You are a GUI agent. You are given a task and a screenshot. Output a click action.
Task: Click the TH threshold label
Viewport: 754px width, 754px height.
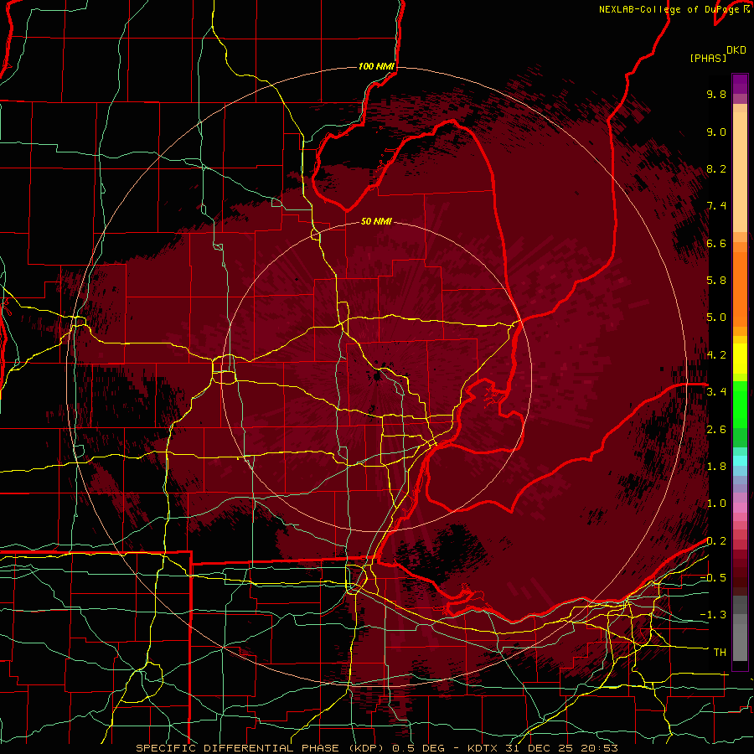coord(720,653)
